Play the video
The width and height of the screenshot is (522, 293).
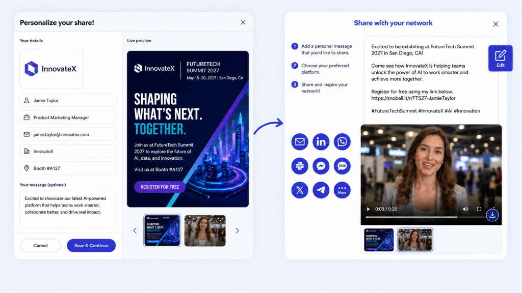(368, 209)
